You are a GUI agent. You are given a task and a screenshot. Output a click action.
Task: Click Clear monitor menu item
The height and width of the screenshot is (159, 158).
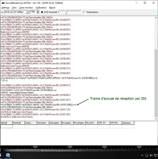26,8
